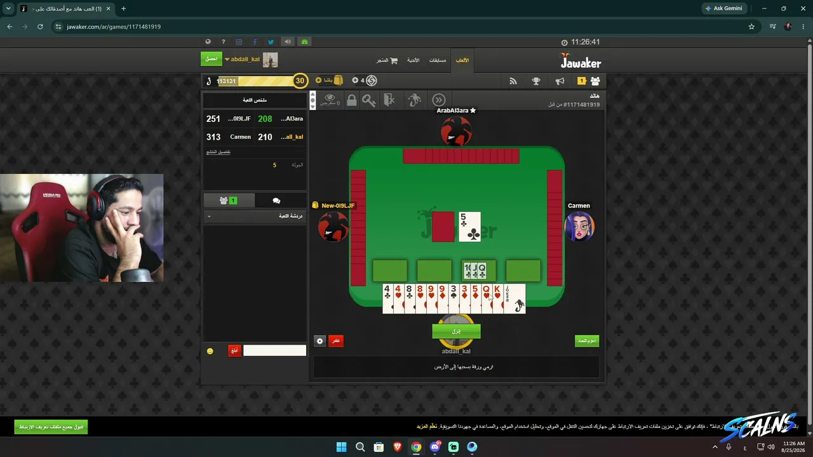This screenshot has width=813, height=457.
Task: Pick the 5 of clubs discard card
Action: (470, 227)
